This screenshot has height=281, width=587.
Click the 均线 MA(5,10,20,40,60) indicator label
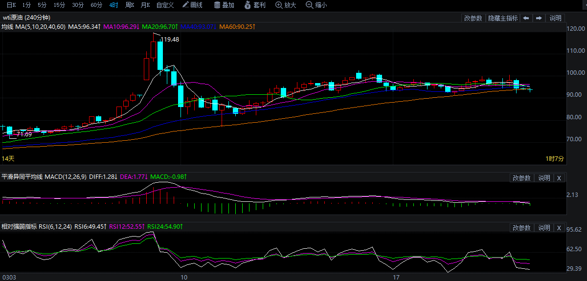33,26
